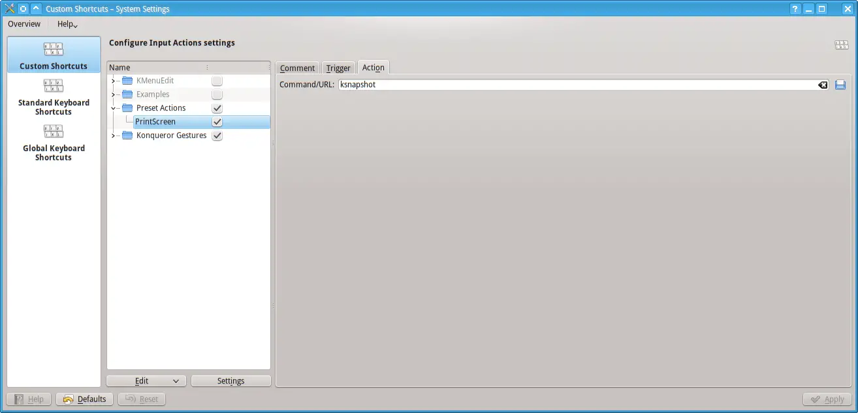Click the title bar context help question mark
Image resolution: width=858 pixels, height=413 pixels.
pos(795,9)
